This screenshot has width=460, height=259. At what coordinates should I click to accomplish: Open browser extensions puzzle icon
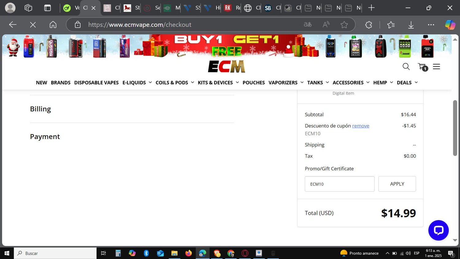(x=369, y=25)
